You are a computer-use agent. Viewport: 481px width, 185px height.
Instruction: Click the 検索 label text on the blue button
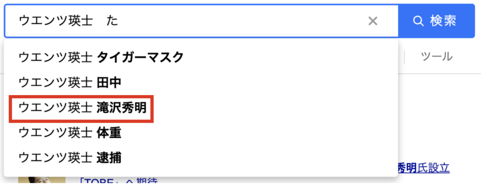point(443,21)
